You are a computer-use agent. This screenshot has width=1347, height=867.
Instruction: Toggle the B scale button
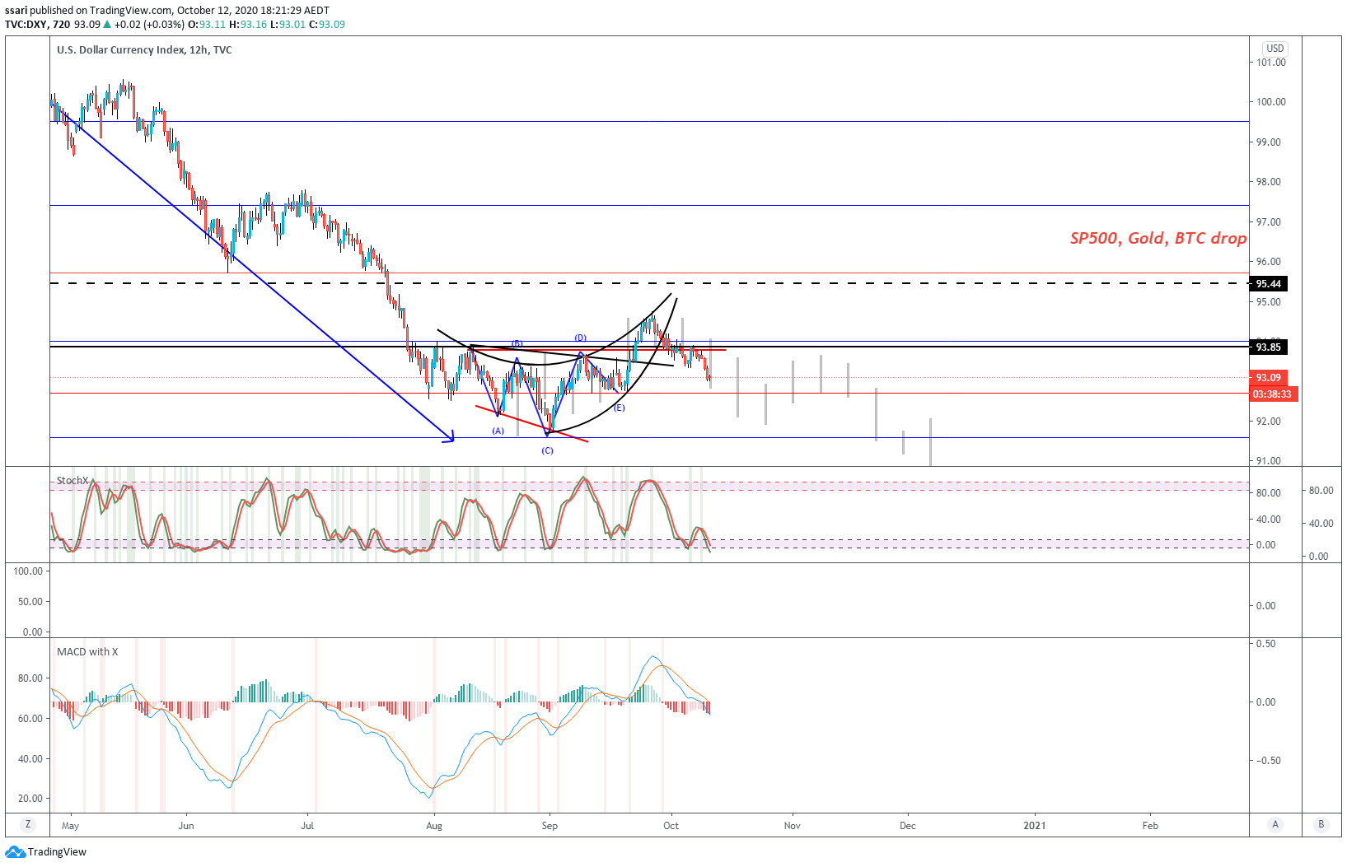tap(1321, 824)
